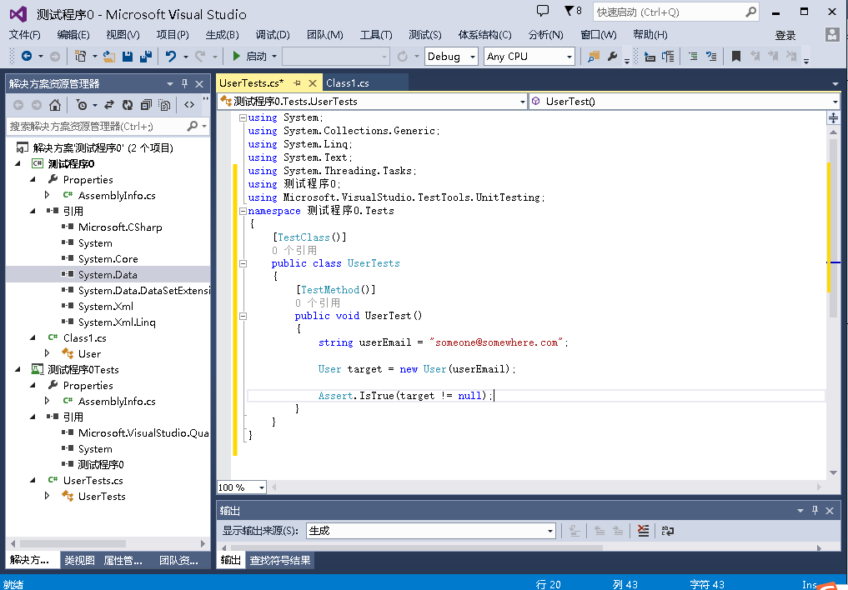Pin the UserTests.cs tab
Image resolution: width=848 pixels, height=590 pixels.
[297, 83]
